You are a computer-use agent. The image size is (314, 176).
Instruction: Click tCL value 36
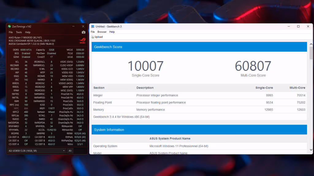click(x=26, y=62)
